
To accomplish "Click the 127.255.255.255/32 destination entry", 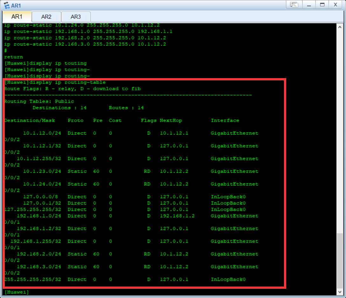I will (33, 209).
